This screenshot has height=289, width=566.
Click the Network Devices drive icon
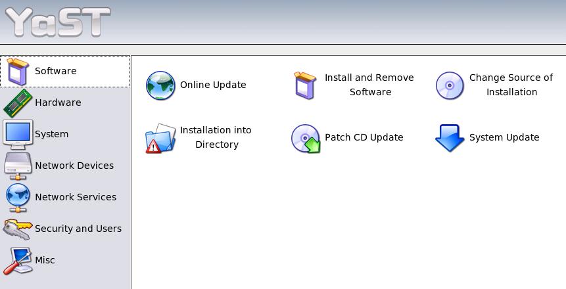[x=18, y=166]
